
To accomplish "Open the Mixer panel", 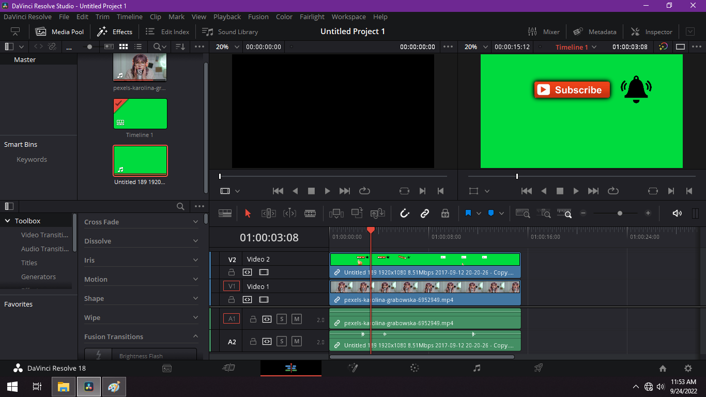I will pos(544,32).
